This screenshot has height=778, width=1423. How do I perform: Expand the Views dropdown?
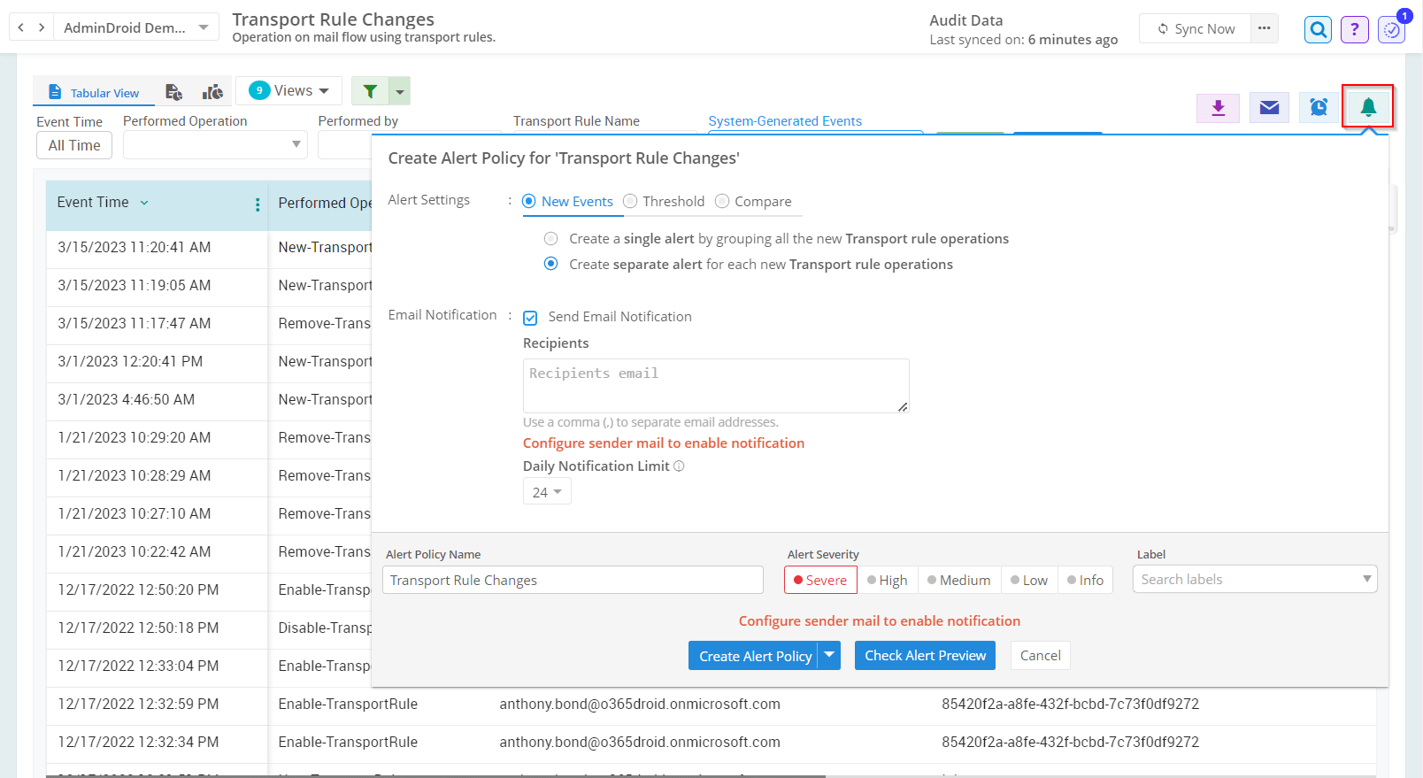point(288,90)
